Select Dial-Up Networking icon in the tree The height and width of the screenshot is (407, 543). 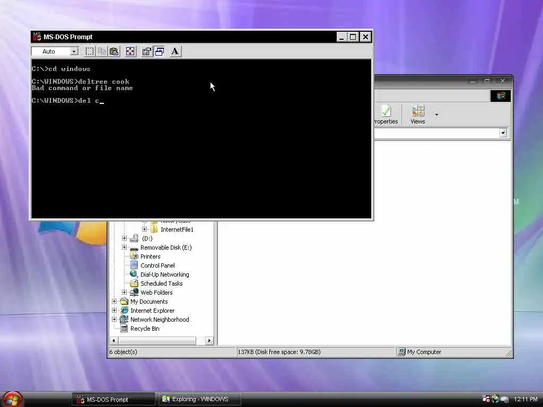pos(134,275)
